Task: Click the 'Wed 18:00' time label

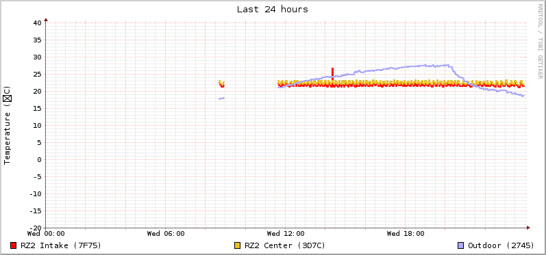Action: pyautogui.click(x=406, y=233)
